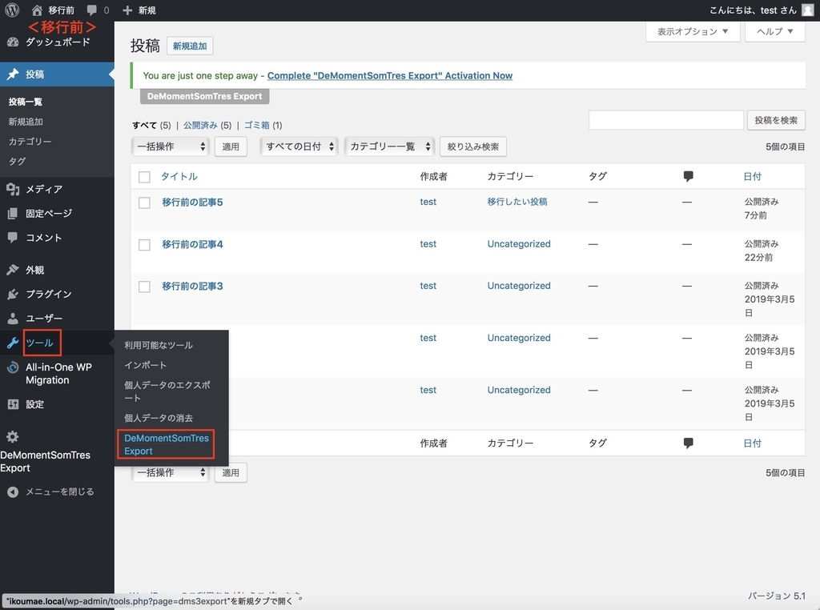The height and width of the screenshot is (610, 820).
Task: Expand the 表示オプション panel
Action: point(693,31)
